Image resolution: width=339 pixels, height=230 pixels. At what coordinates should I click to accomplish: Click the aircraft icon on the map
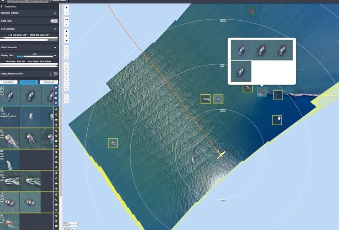coord(221,154)
